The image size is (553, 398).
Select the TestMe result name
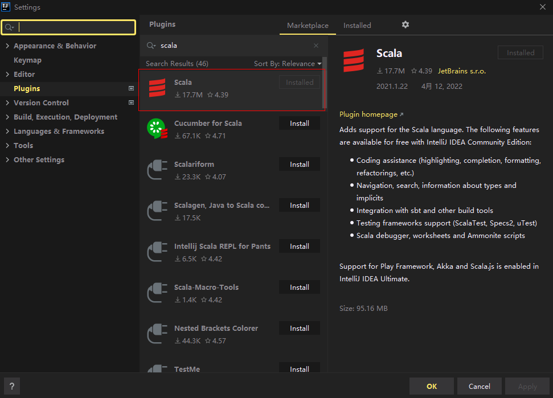click(x=187, y=369)
